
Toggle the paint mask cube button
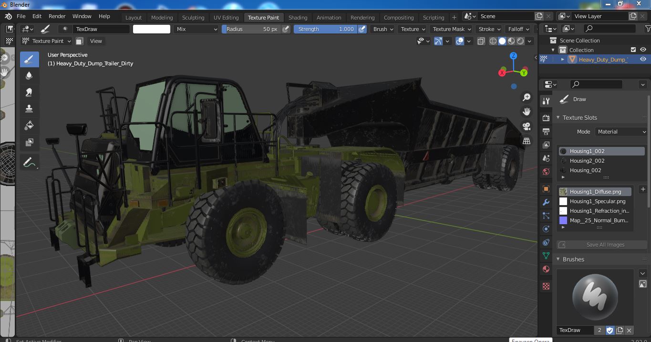pyautogui.click(x=80, y=41)
